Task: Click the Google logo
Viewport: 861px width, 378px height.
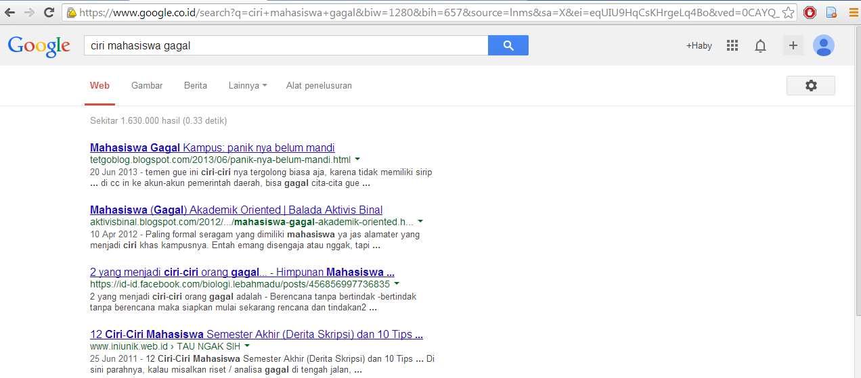Action: coord(39,46)
